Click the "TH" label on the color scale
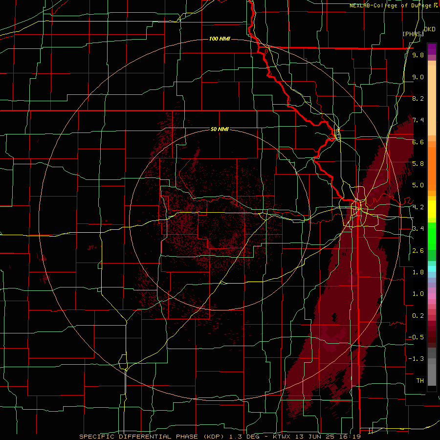Viewport: 440px width, 440px height. [x=420, y=381]
